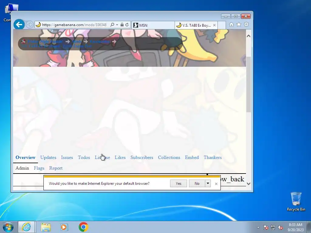Open the Windows Start menu
Viewport: 311px width, 233px height.
coord(8,227)
